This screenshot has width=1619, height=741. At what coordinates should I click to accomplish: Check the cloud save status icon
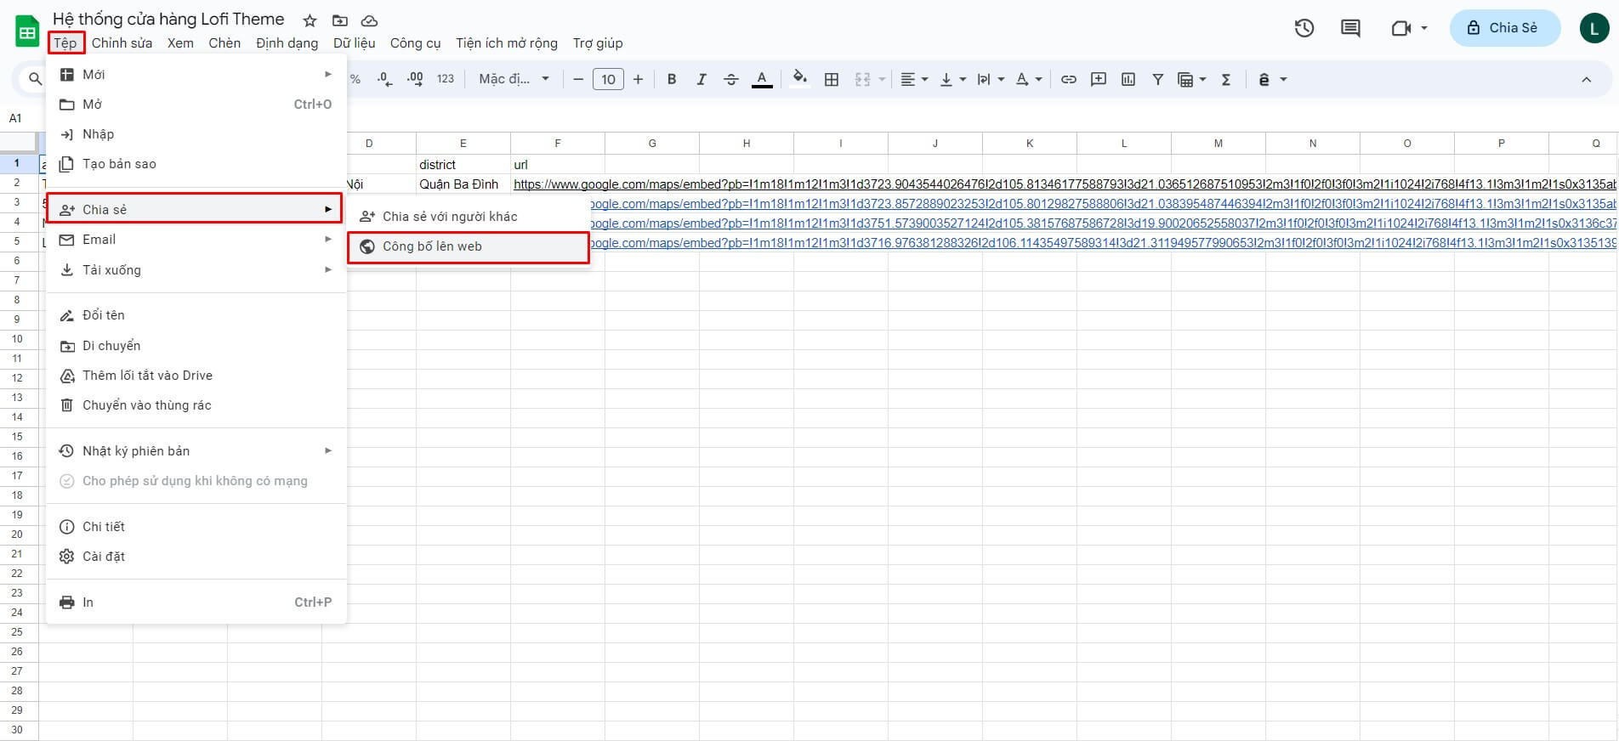click(x=369, y=20)
